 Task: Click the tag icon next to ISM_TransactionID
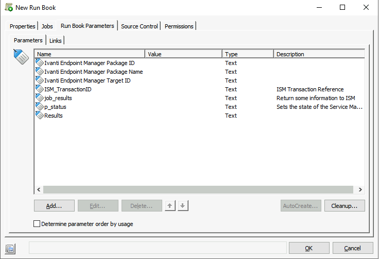40,89
